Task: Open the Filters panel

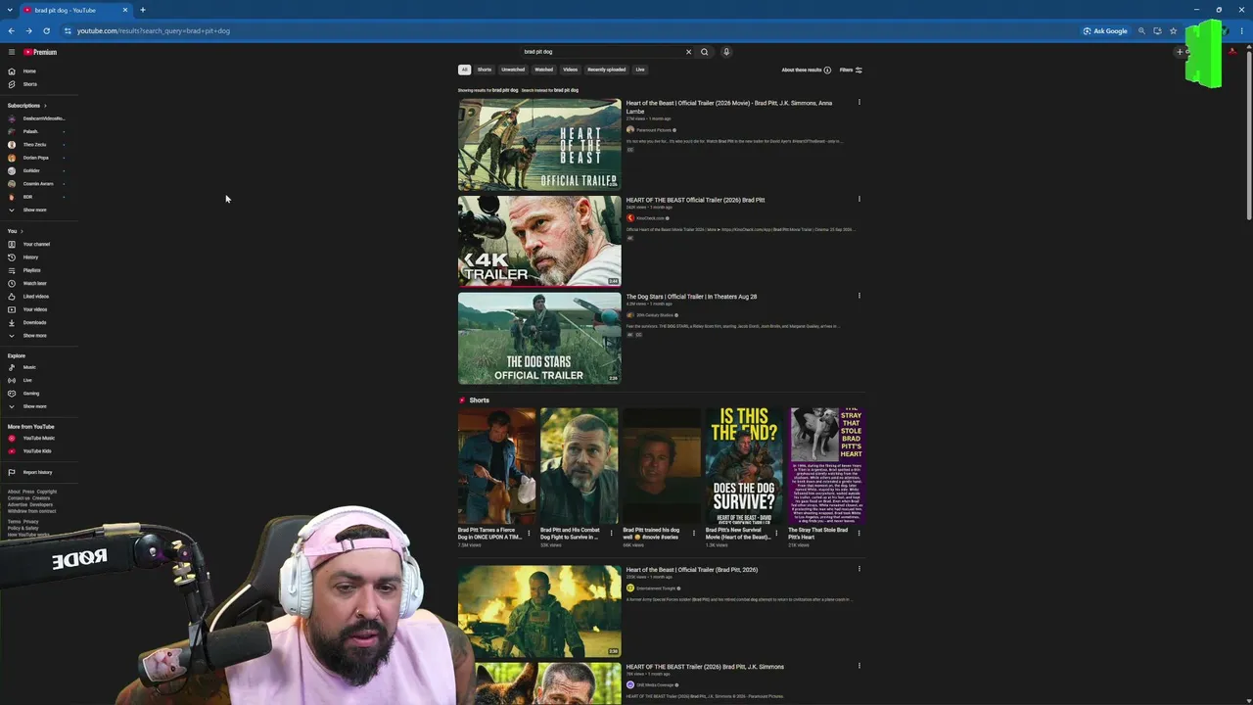Action: click(851, 70)
